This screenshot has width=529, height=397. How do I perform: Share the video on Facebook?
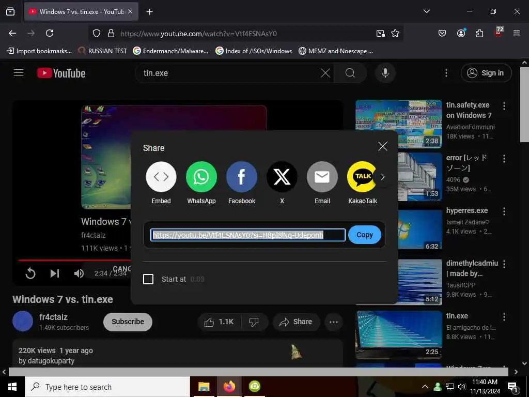[x=242, y=182]
